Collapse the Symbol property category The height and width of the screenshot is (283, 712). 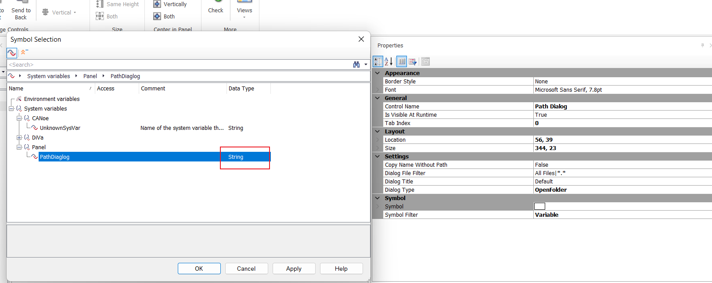click(378, 198)
